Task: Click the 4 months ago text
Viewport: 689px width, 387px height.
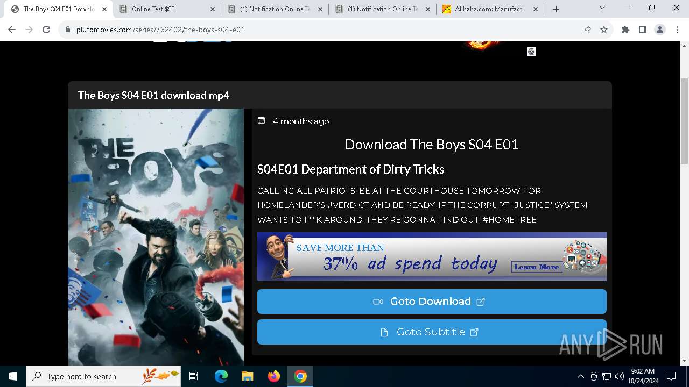Action: coord(301,121)
